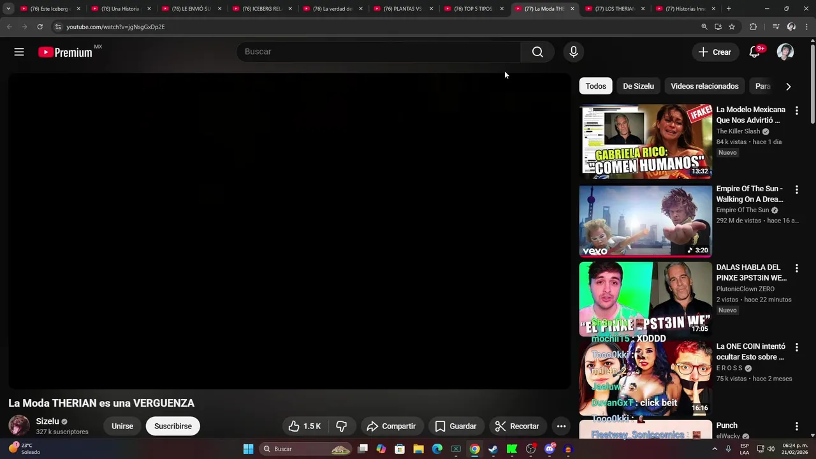Click the magnifier search submit button
The image size is (816, 459).
[537, 52]
